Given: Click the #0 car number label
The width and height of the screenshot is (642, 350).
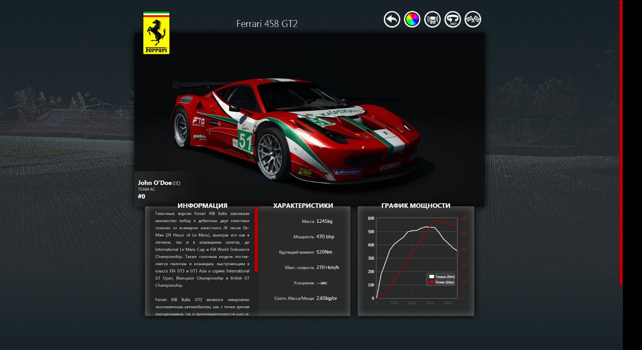Looking at the screenshot, I should [x=142, y=196].
